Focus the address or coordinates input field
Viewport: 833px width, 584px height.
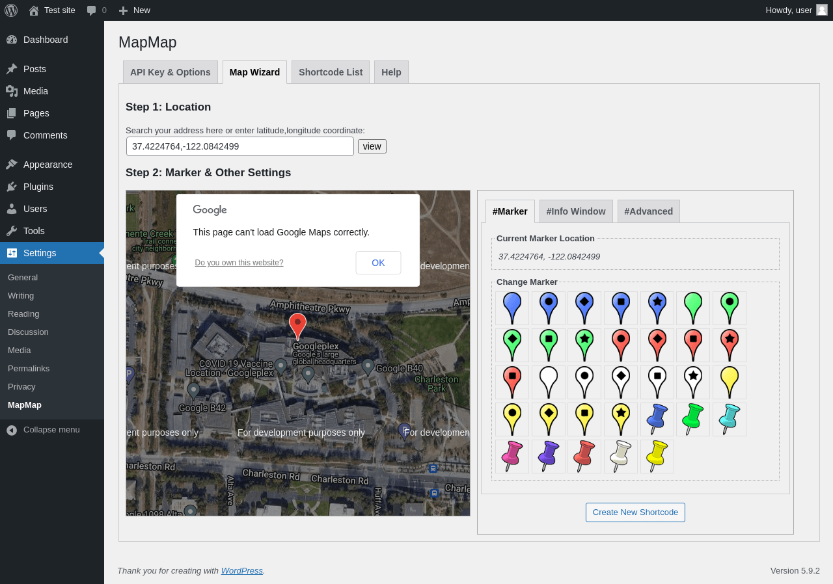(240, 146)
